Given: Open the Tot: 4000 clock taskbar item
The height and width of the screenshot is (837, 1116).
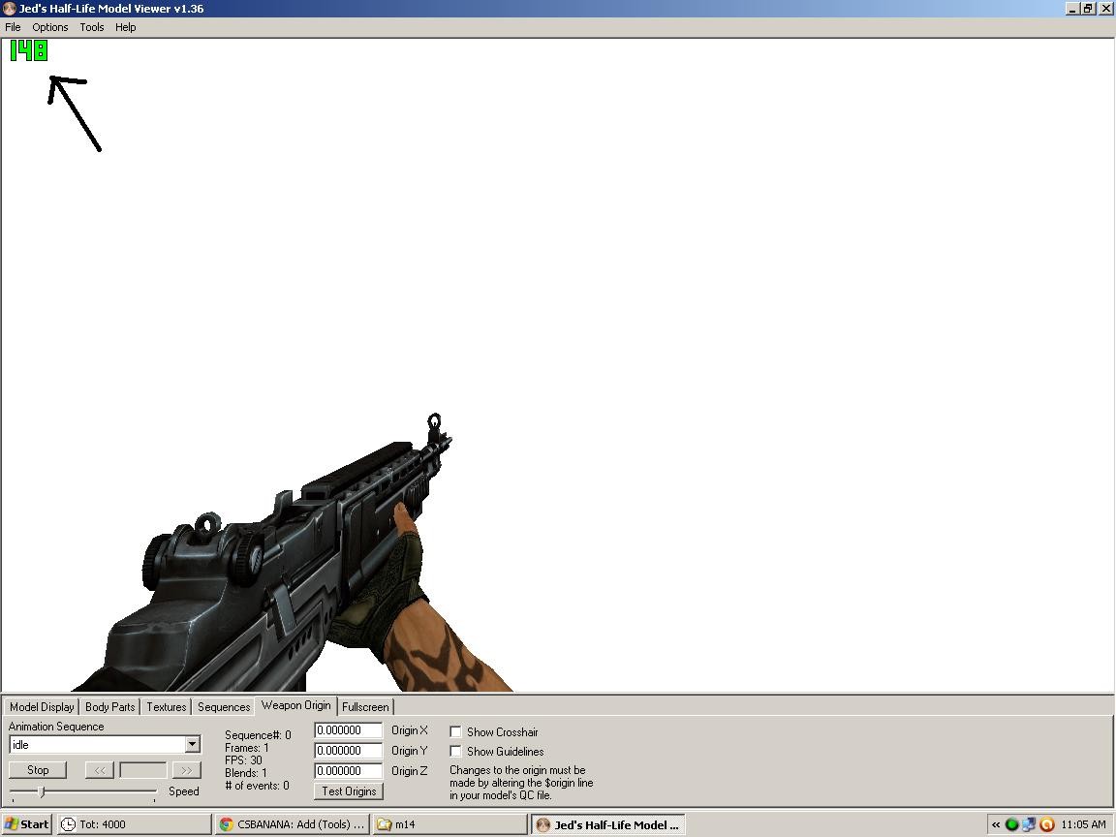Looking at the screenshot, I should point(134,824).
